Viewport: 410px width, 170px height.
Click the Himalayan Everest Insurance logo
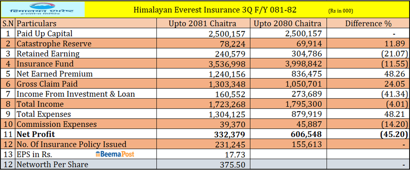tap(43, 9)
